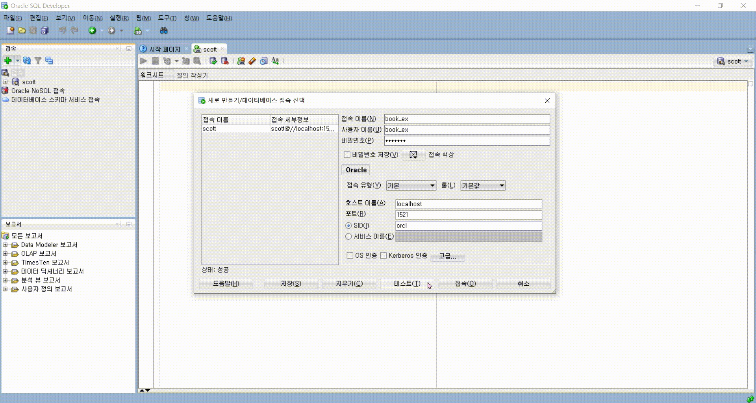The image size is (756, 403).
Task: Run the statement with the green play icon
Action: (143, 61)
